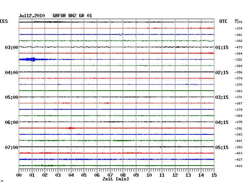Viewport: 244px width, 185px height.
Task: Click the DC offset value '-391'
Action: pos(238,128)
